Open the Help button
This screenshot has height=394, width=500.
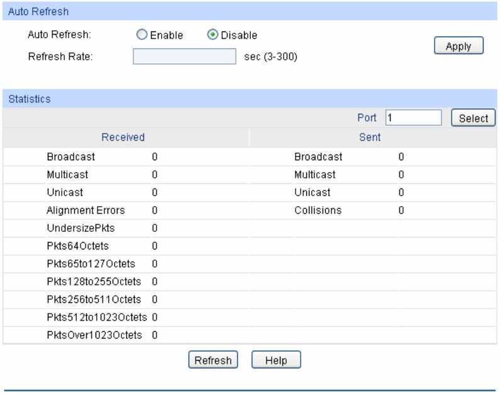point(276,360)
